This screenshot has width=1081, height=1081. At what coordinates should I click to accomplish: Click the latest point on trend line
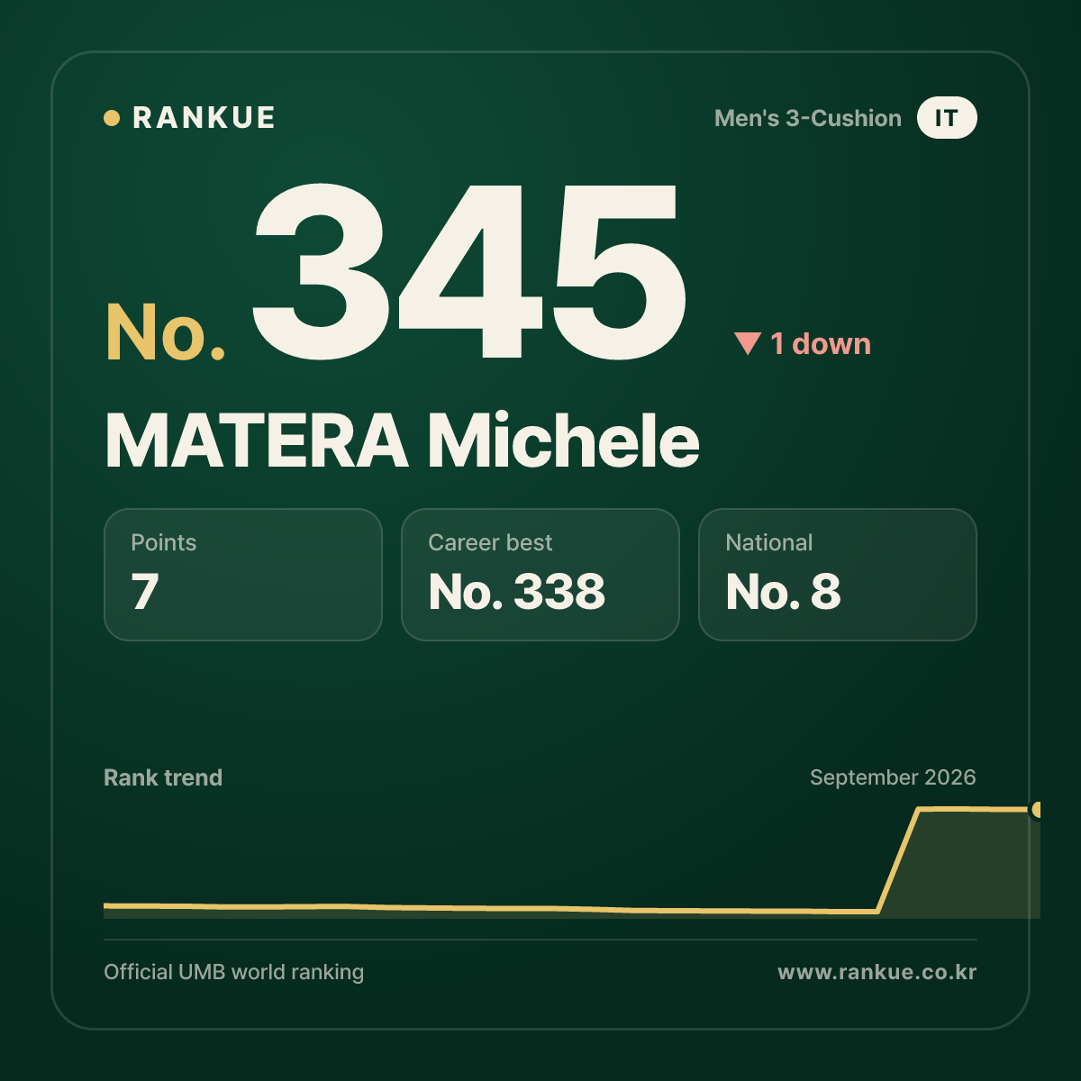click(1037, 810)
